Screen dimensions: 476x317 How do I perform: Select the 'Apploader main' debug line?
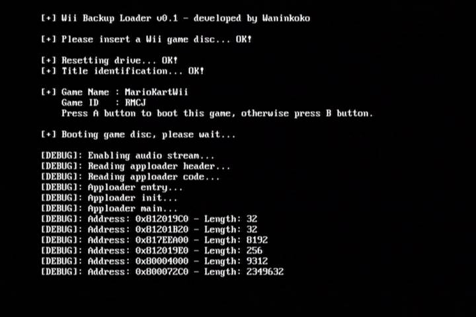tap(109, 209)
